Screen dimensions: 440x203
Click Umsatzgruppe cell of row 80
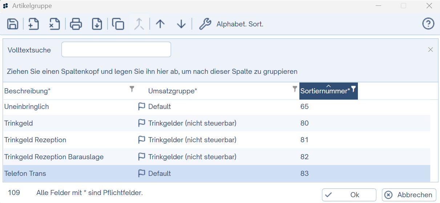coord(192,123)
